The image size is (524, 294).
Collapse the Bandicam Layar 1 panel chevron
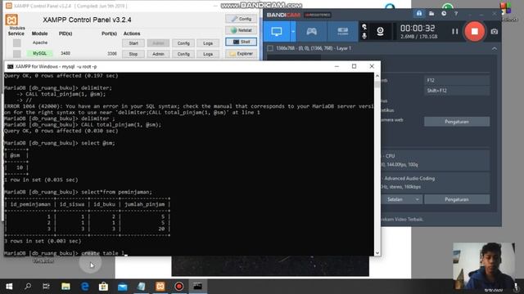click(495, 49)
